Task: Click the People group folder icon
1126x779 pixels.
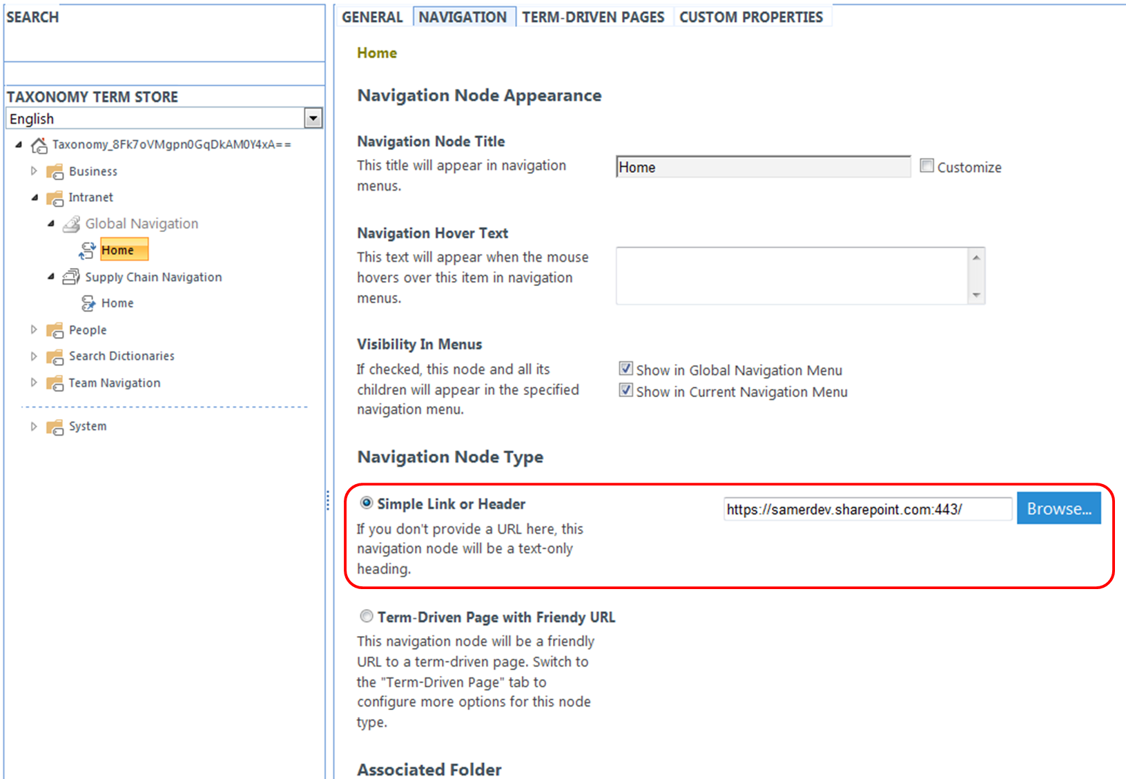Action: [x=55, y=331]
